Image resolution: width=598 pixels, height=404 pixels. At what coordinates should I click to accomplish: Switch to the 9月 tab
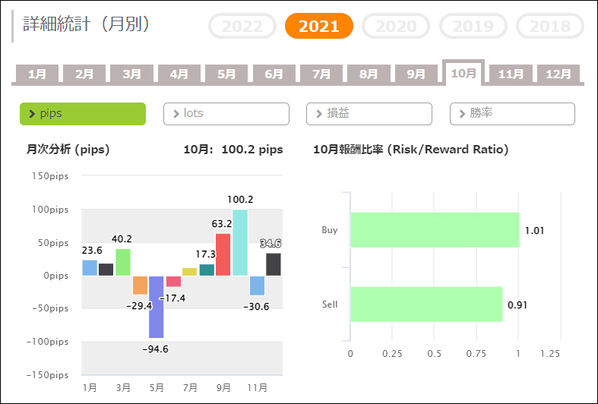click(x=416, y=74)
